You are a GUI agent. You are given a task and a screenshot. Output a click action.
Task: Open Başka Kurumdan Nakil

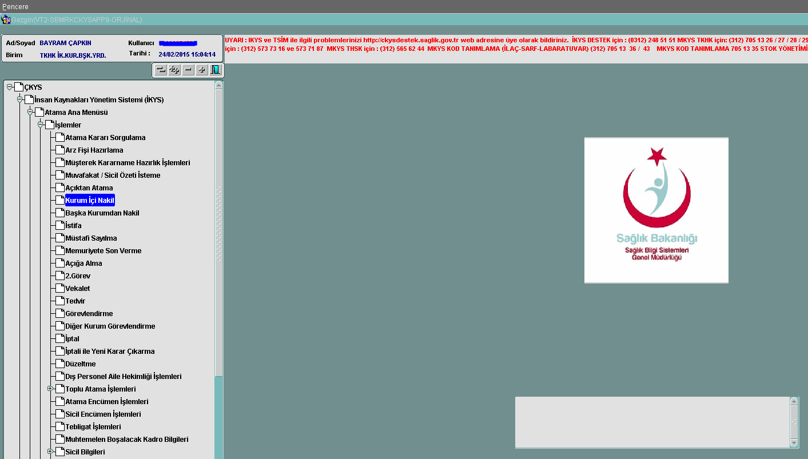102,213
